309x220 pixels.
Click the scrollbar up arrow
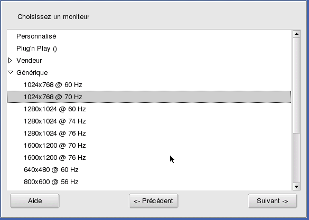[x=296, y=34]
